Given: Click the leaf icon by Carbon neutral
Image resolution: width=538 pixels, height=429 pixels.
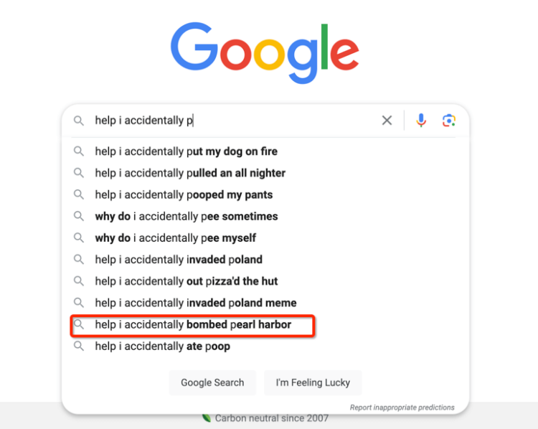Looking at the screenshot, I should pos(207,418).
